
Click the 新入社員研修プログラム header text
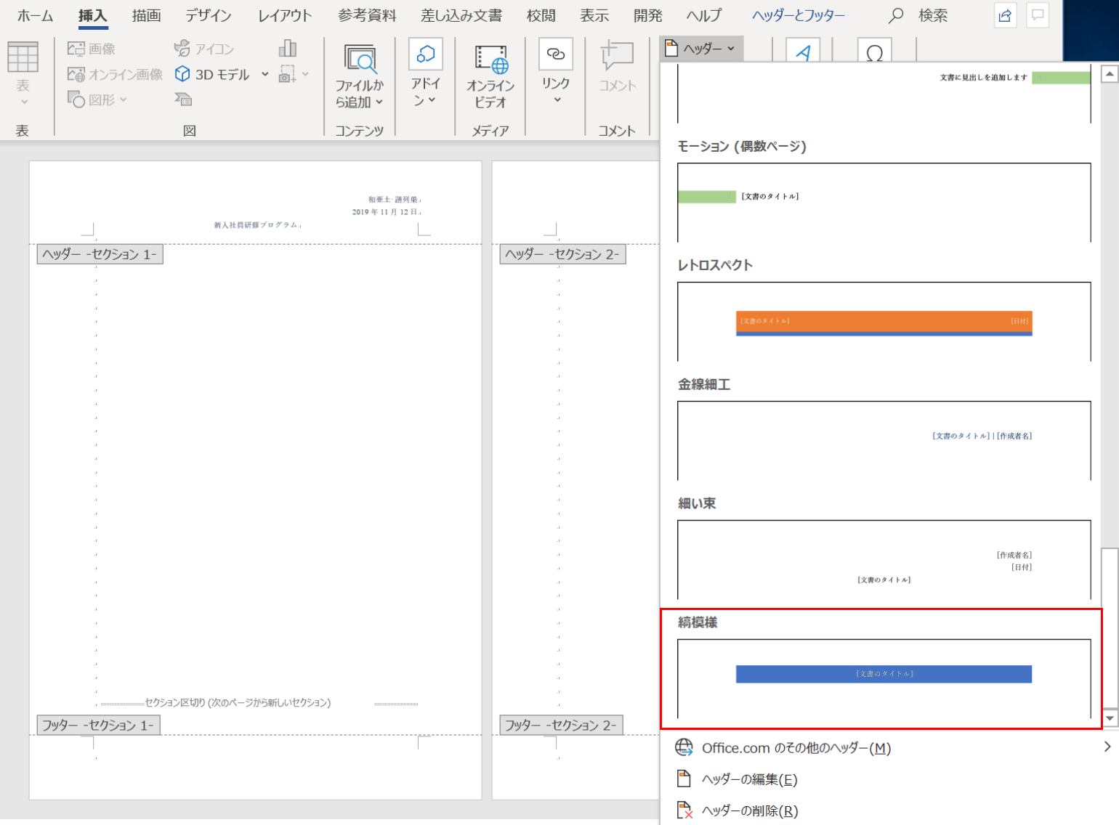[x=256, y=225]
